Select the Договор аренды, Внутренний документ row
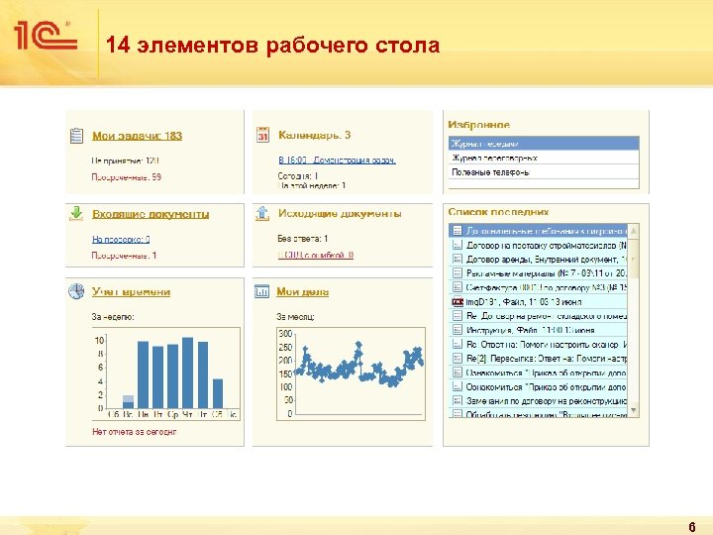This screenshot has width=713, height=535. (538, 260)
